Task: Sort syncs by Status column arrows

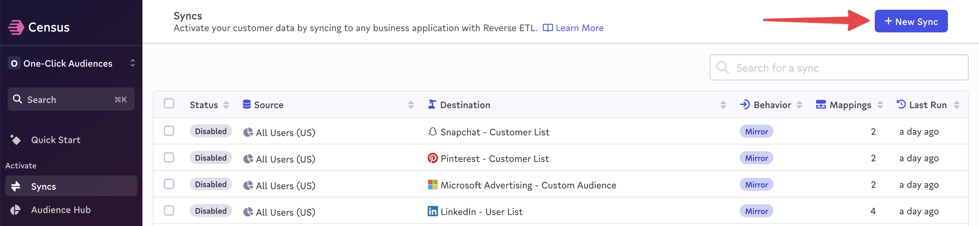Action: (226, 105)
